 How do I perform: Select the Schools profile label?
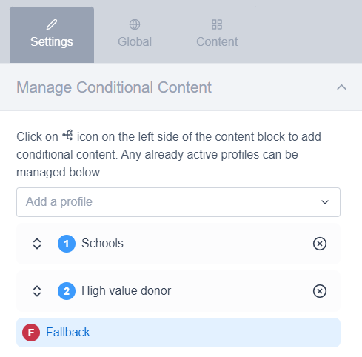[x=102, y=244]
